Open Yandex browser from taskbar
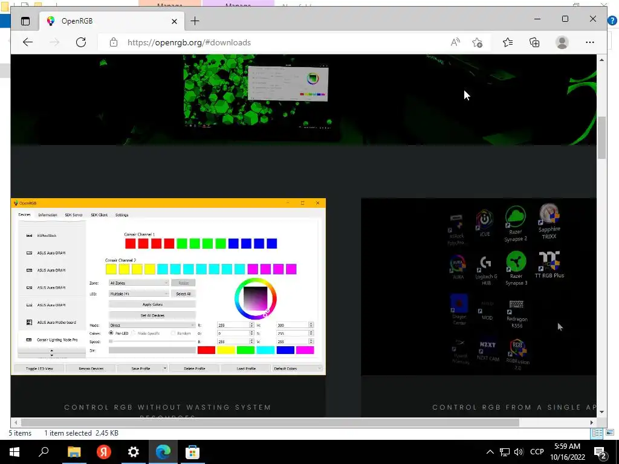619x464 pixels. [x=104, y=452]
